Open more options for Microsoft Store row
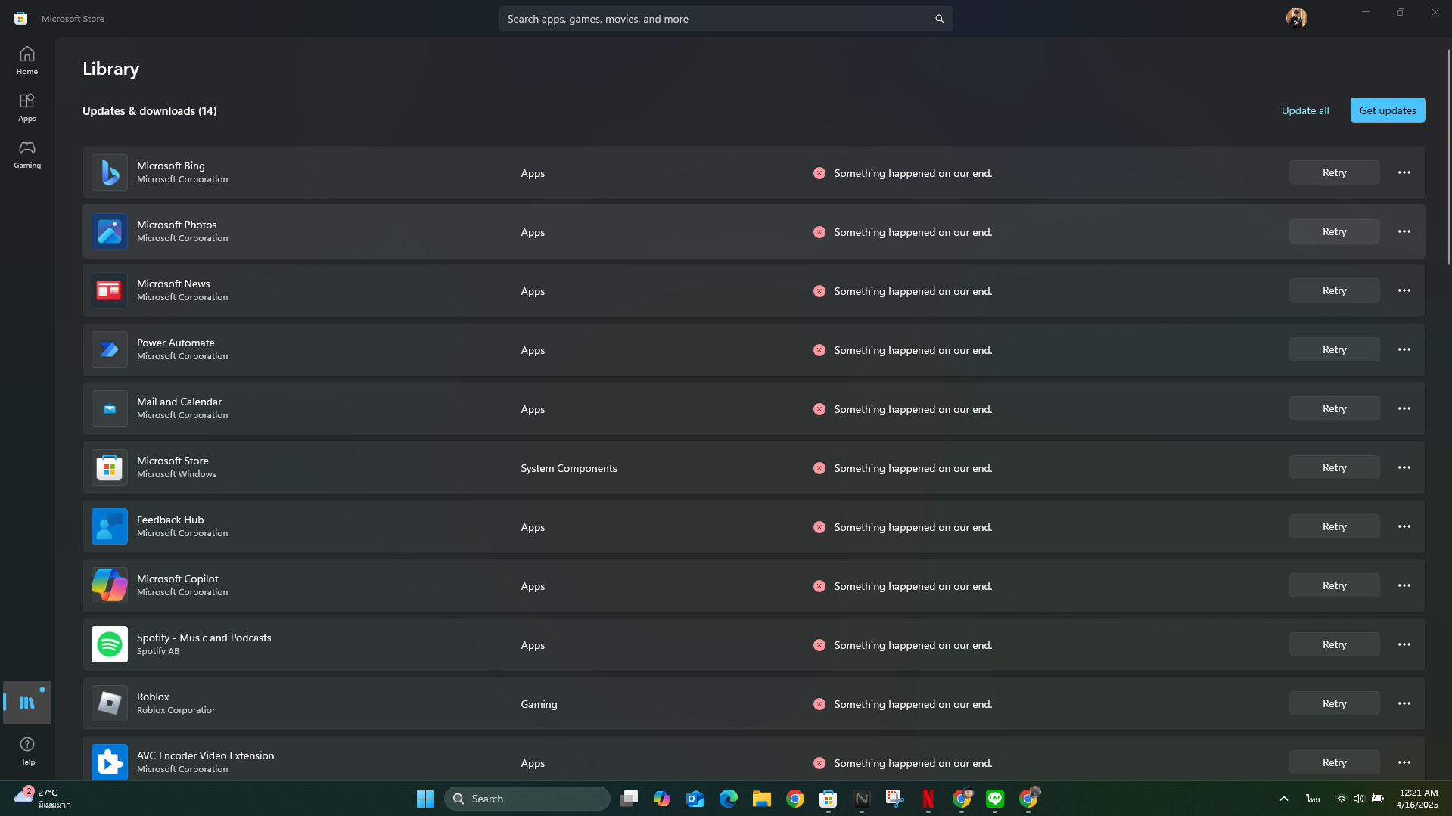Image resolution: width=1452 pixels, height=816 pixels. [x=1404, y=467]
